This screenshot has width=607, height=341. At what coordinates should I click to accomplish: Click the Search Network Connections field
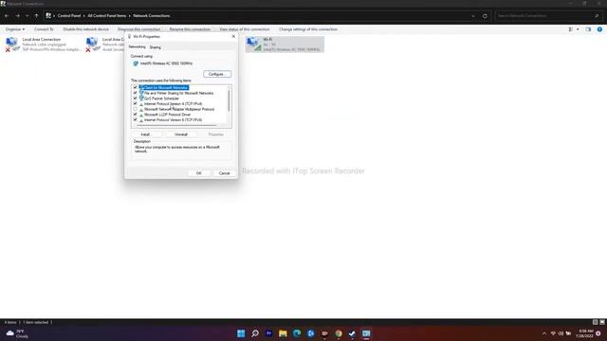coord(543,16)
